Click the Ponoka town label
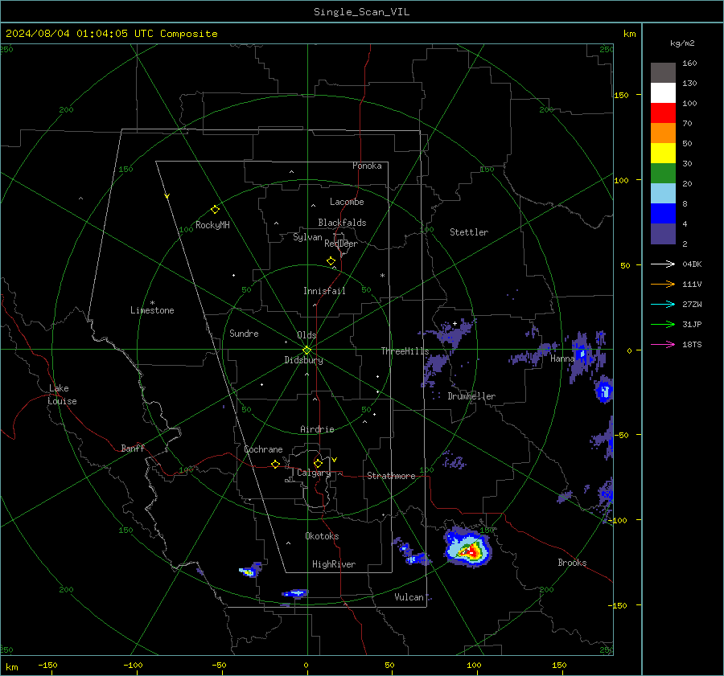 (x=367, y=166)
